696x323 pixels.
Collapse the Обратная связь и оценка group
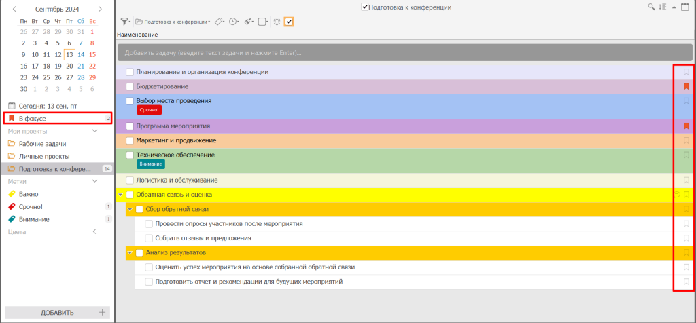[120, 195]
